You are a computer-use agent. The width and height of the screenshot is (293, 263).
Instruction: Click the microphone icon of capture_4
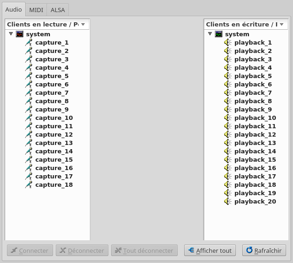(x=28, y=67)
